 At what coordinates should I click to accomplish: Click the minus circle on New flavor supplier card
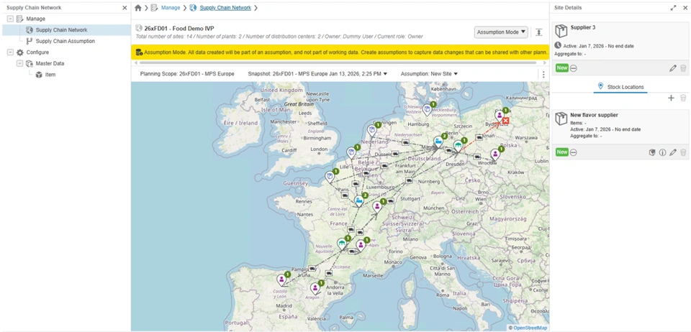[x=574, y=152]
